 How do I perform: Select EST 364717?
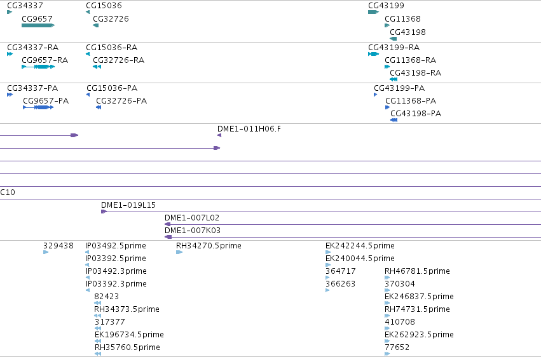point(341,271)
